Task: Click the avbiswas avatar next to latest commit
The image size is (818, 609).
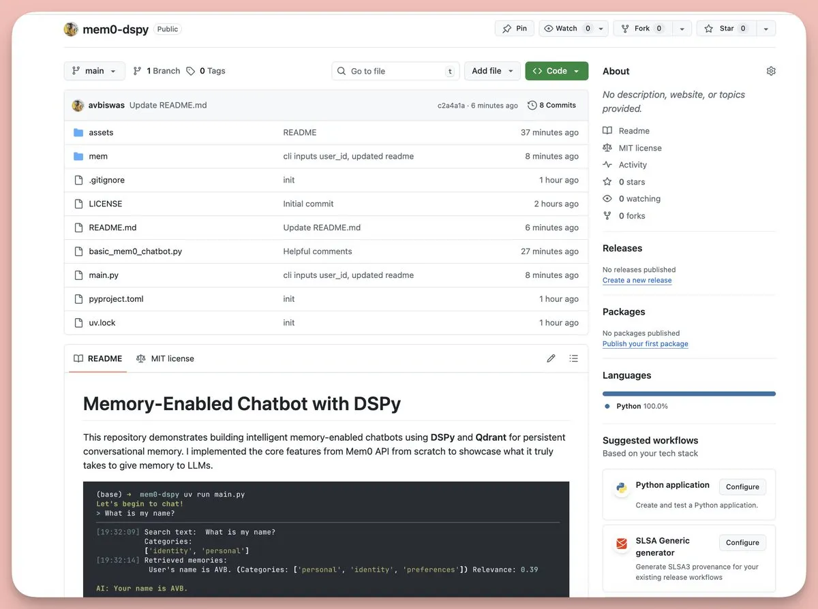Action: coord(78,106)
